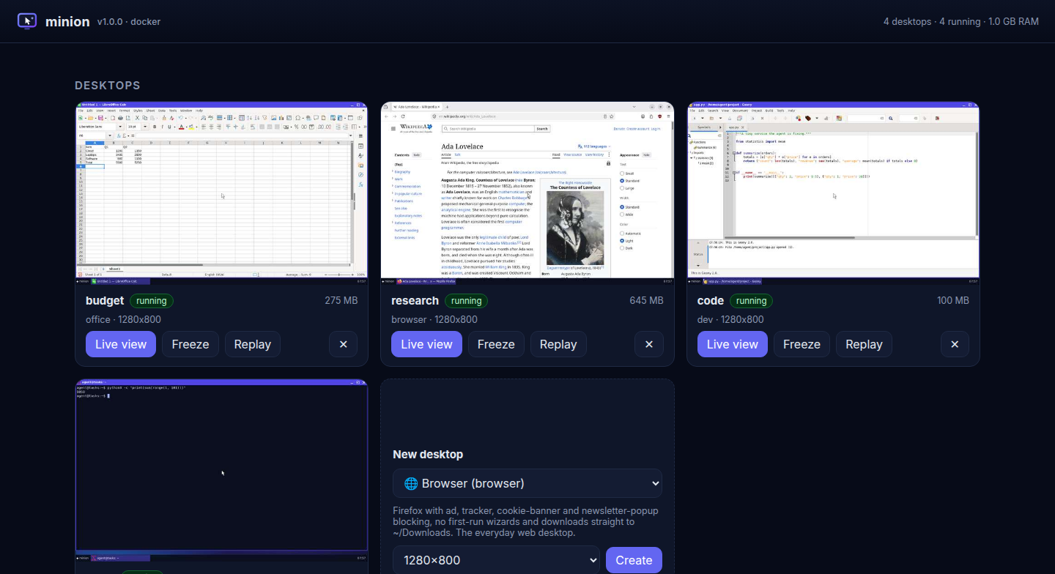The width and height of the screenshot is (1055, 574).
Task: Click the v1.0.0 · docker version text
Action: click(129, 21)
